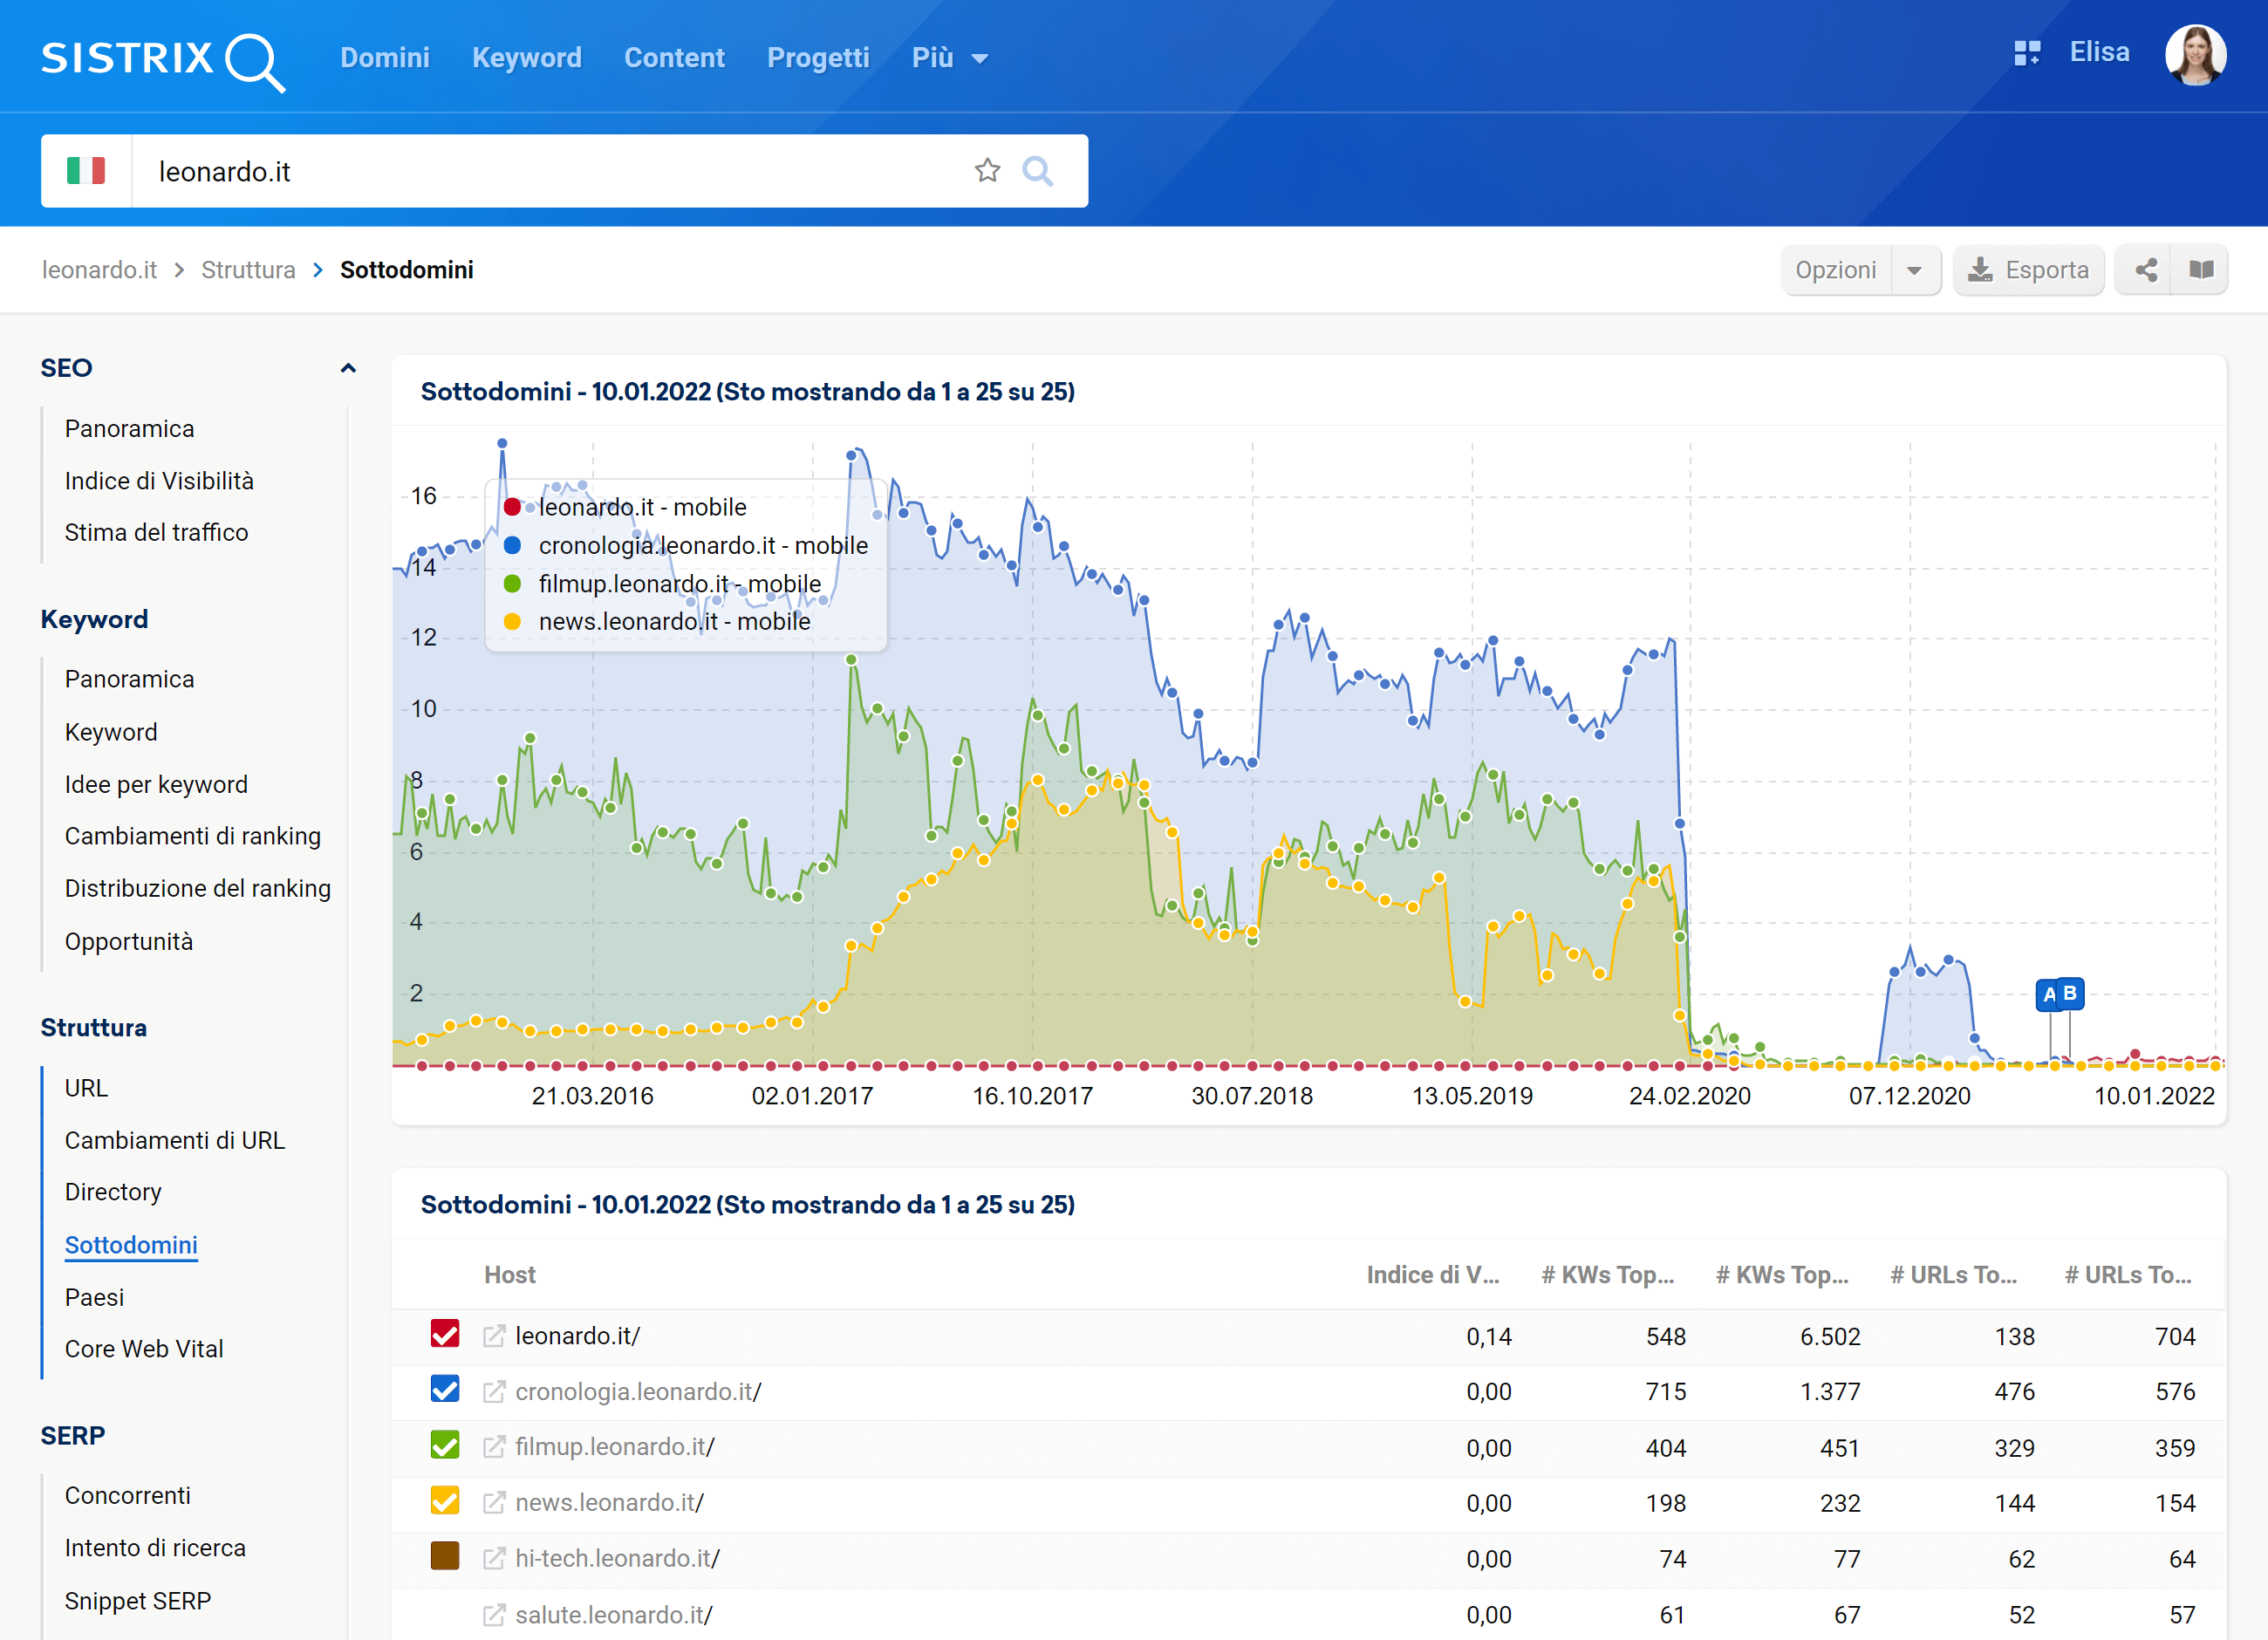This screenshot has width=2268, height=1640.
Task: Open Cambiamenti di ranking page
Action: click(193, 837)
